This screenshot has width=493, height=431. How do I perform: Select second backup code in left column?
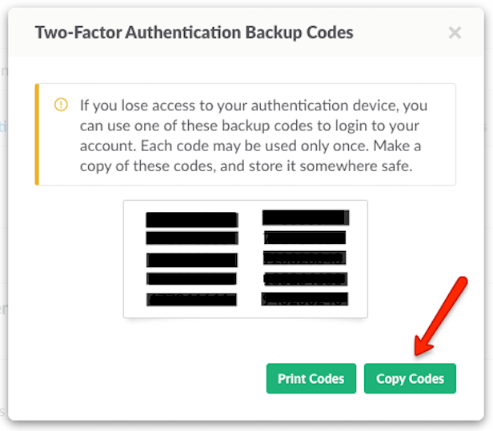[192, 238]
